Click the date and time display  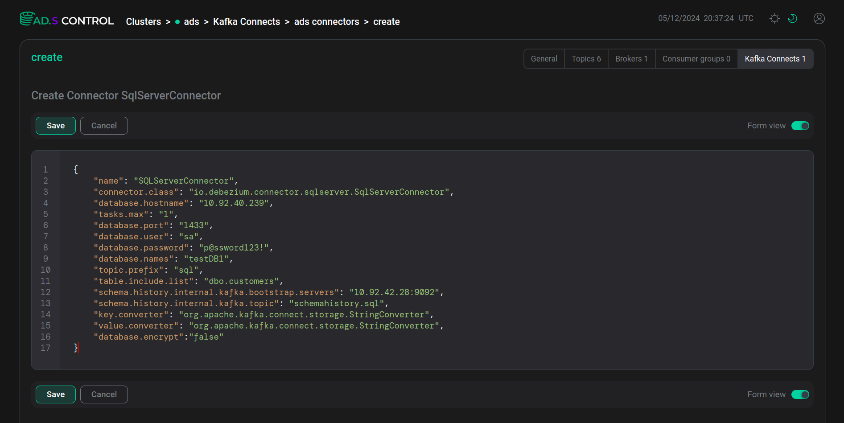point(706,18)
